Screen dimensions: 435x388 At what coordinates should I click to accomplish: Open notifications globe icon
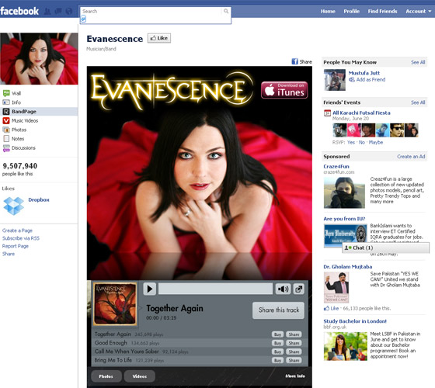pos(69,11)
